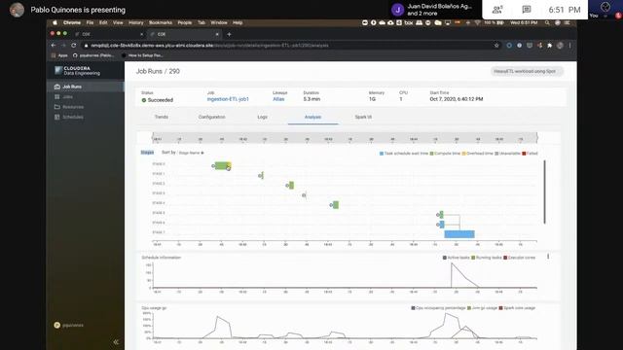623x350 pixels.
Task: Open Jobs section in sidebar
Action: coord(67,97)
